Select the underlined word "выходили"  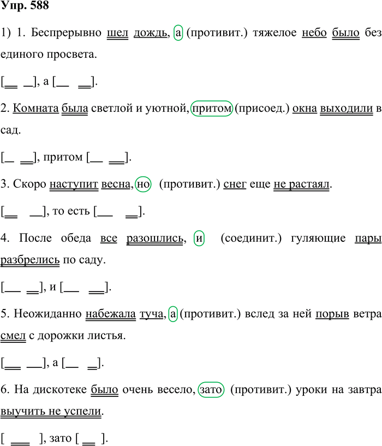347,109
